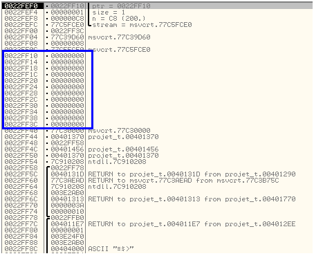Select stack address 0022FF6C

(21, 199)
